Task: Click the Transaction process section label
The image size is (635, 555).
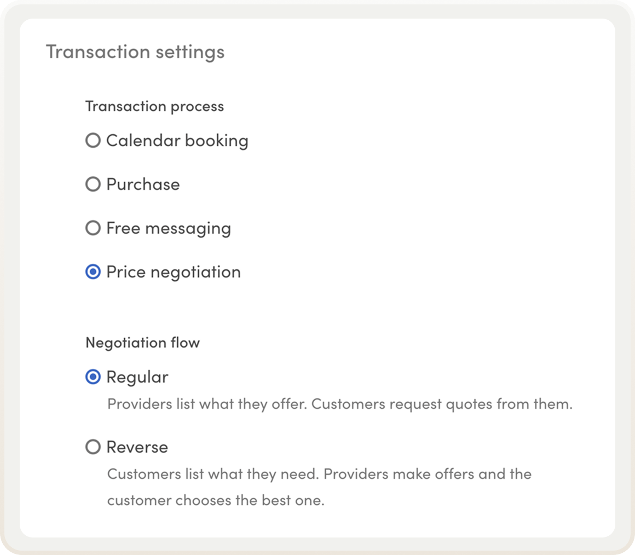Action: pyautogui.click(x=154, y=106)
